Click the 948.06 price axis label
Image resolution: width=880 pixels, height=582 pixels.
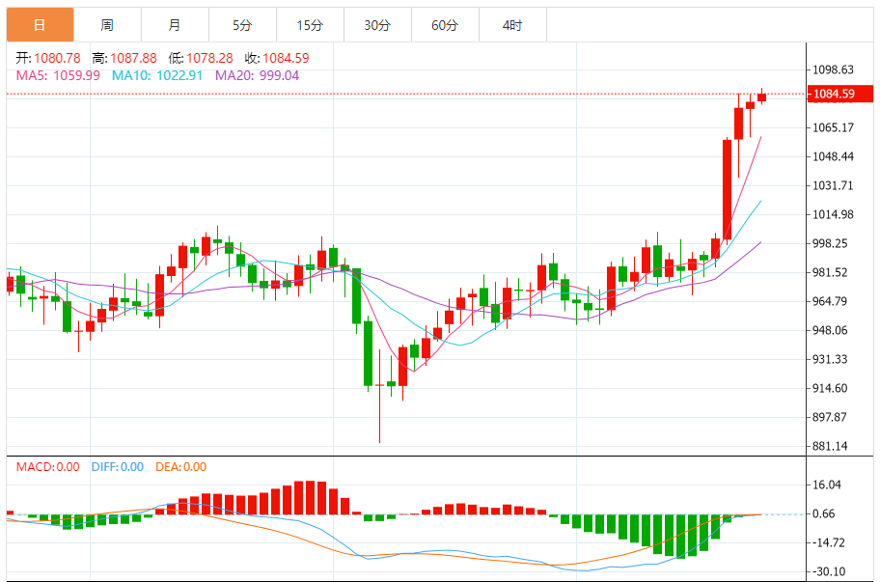pos(830,330)
